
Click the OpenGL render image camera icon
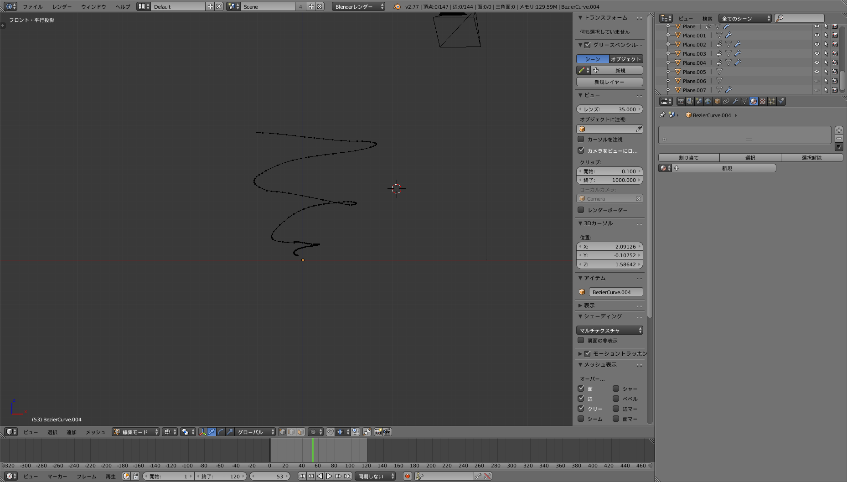[378, 432]
